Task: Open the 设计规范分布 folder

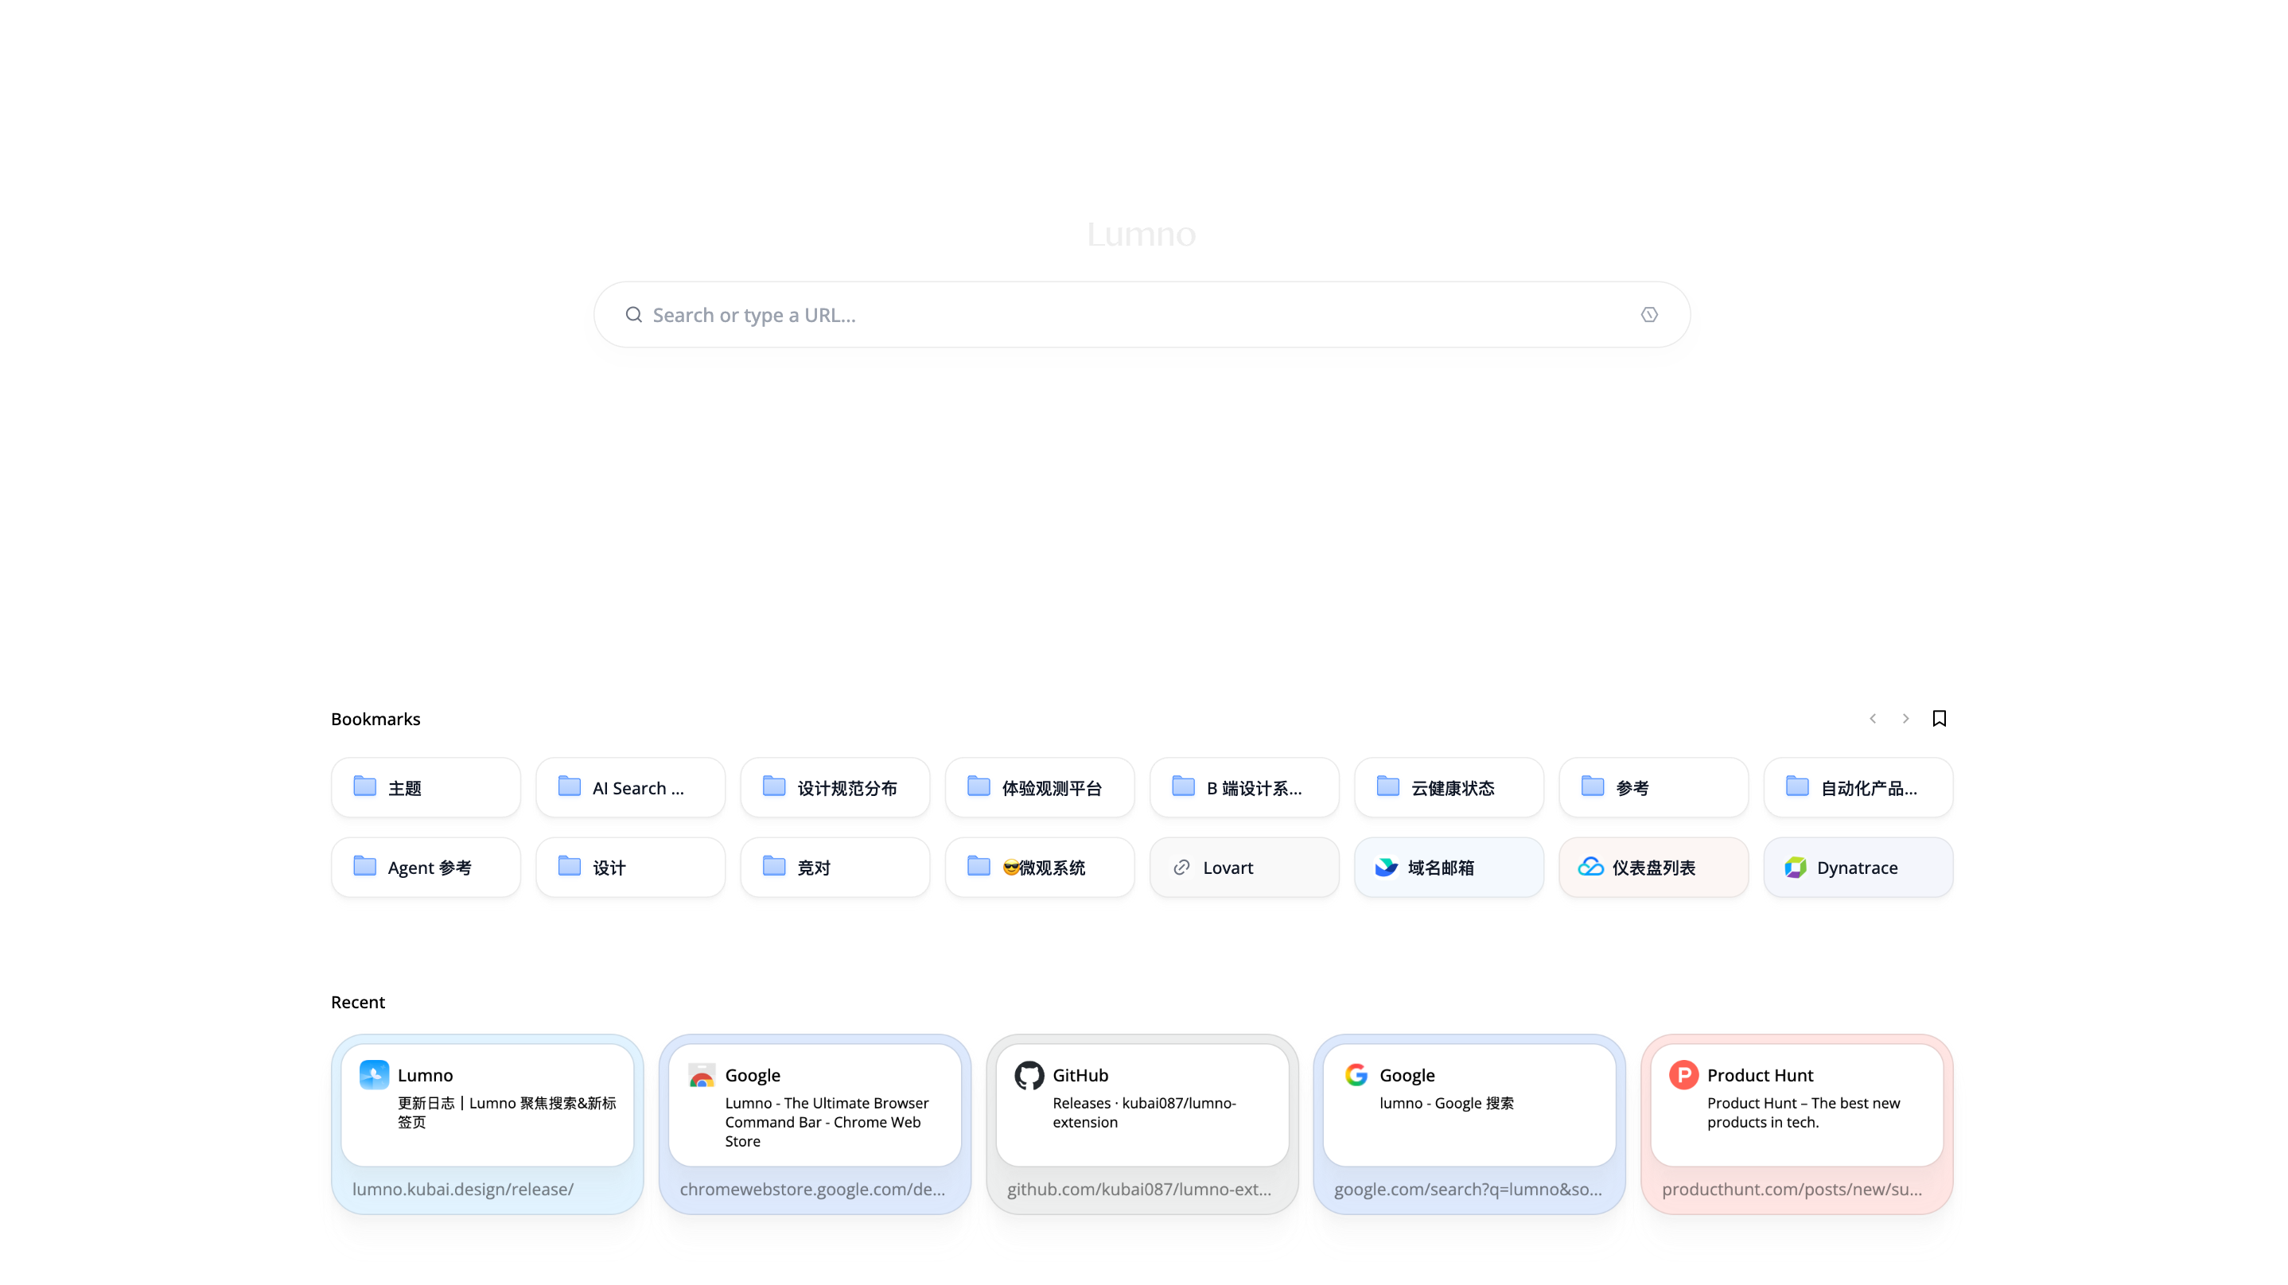Action: coord(835,788)
